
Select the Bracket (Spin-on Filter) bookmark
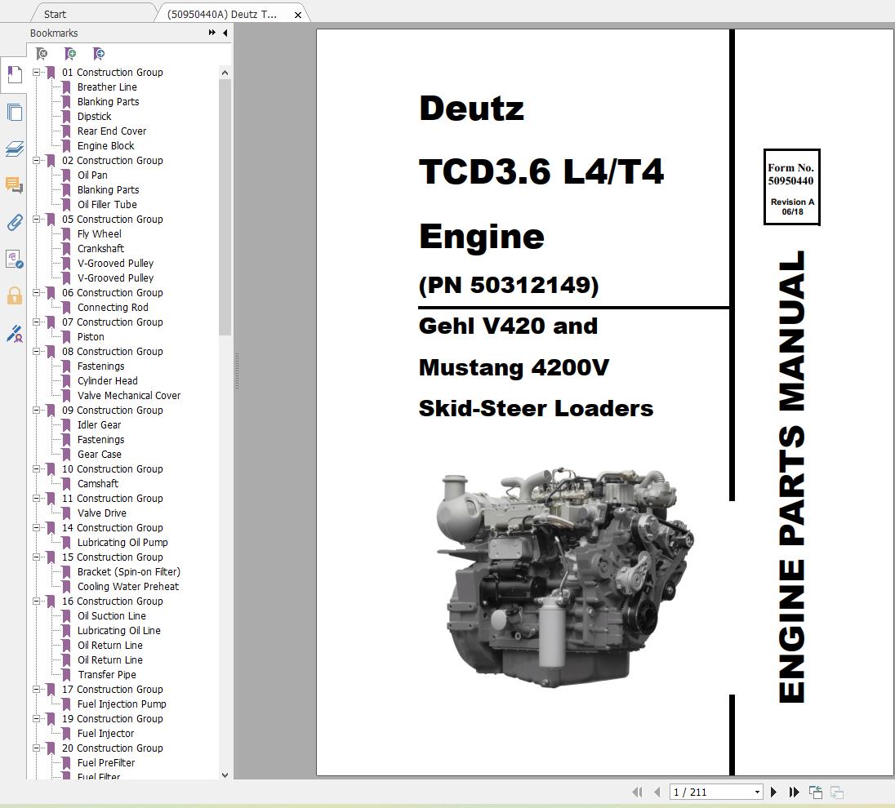coord(129,572)
